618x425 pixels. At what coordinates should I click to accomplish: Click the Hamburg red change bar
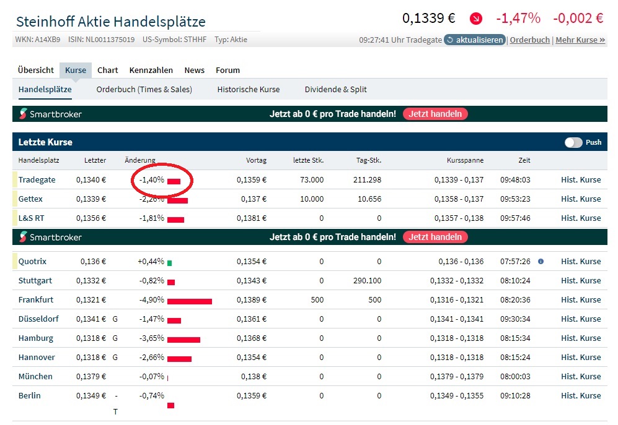[x=183, y=340]
